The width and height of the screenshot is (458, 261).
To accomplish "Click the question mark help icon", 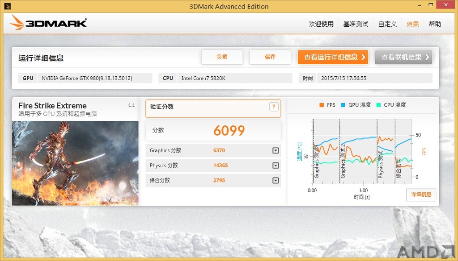I will [274, 107].
